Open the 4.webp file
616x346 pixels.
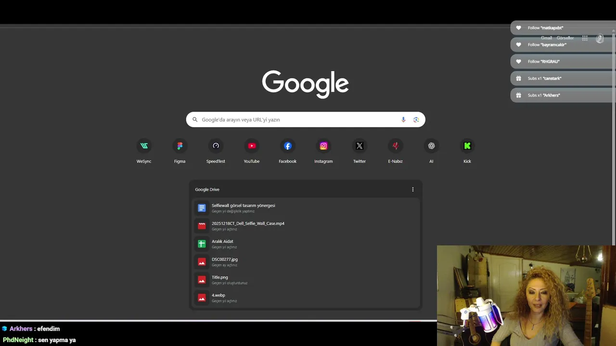pos(306,298)
